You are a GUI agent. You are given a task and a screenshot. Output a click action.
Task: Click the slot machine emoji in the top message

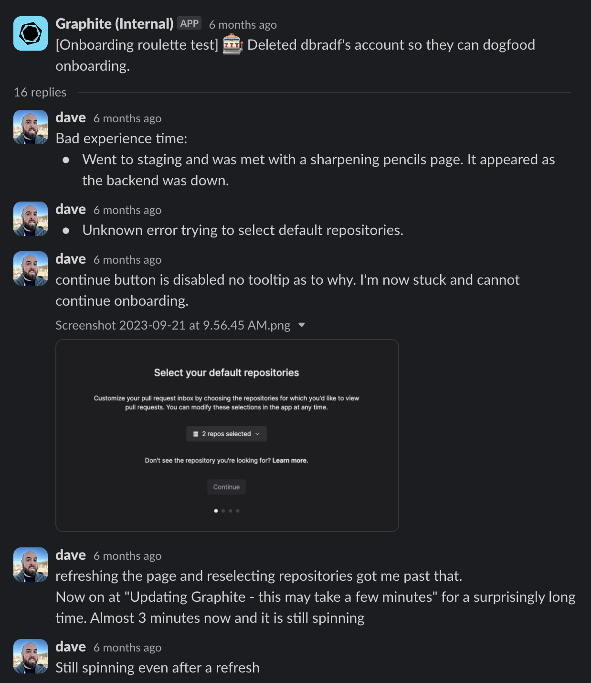coord(233,44)
